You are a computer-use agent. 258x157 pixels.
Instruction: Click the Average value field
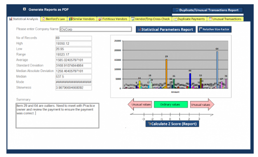tap(74, 60)
